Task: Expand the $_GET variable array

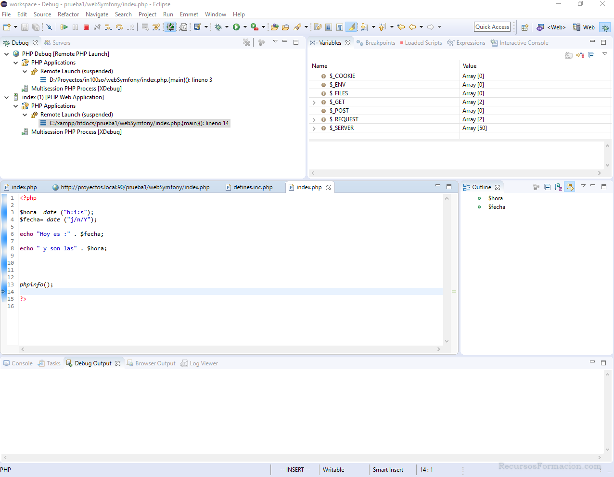Action: click(x=314, y=103)
